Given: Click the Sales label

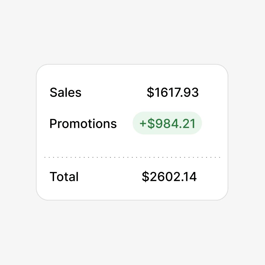Looking at the screenshot, I should (x=65, y=92).
